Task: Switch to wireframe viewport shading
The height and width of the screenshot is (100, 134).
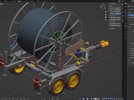Action: [x=94, y=99]
